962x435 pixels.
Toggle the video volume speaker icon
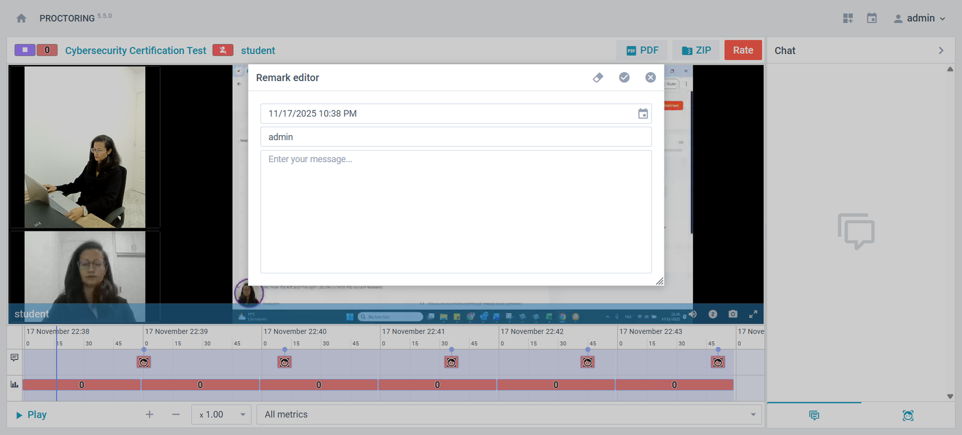coord(693,314)
